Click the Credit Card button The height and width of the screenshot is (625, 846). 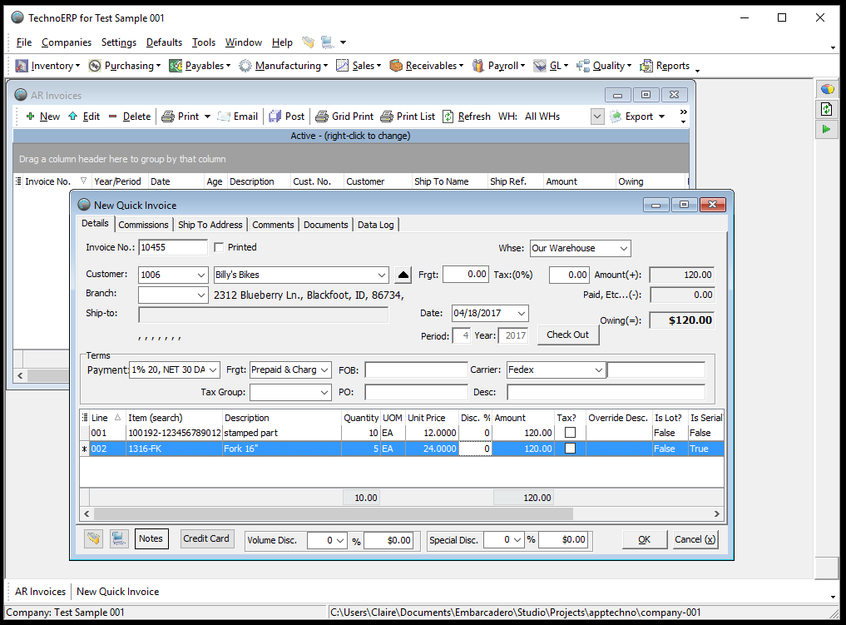(206, 538)
